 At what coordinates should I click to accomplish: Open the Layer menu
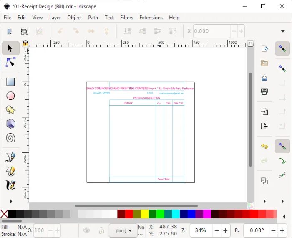55,18
